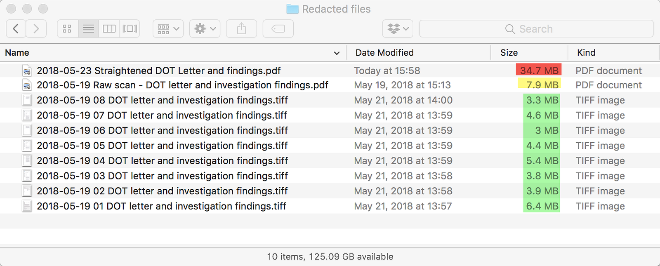Open the gear action menu
The image size is (660, 266).
(x=205, y=29)
